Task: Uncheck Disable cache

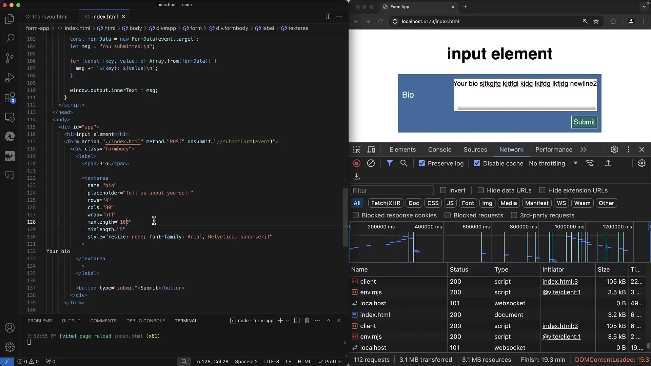Action: click(x=477, y=163)
